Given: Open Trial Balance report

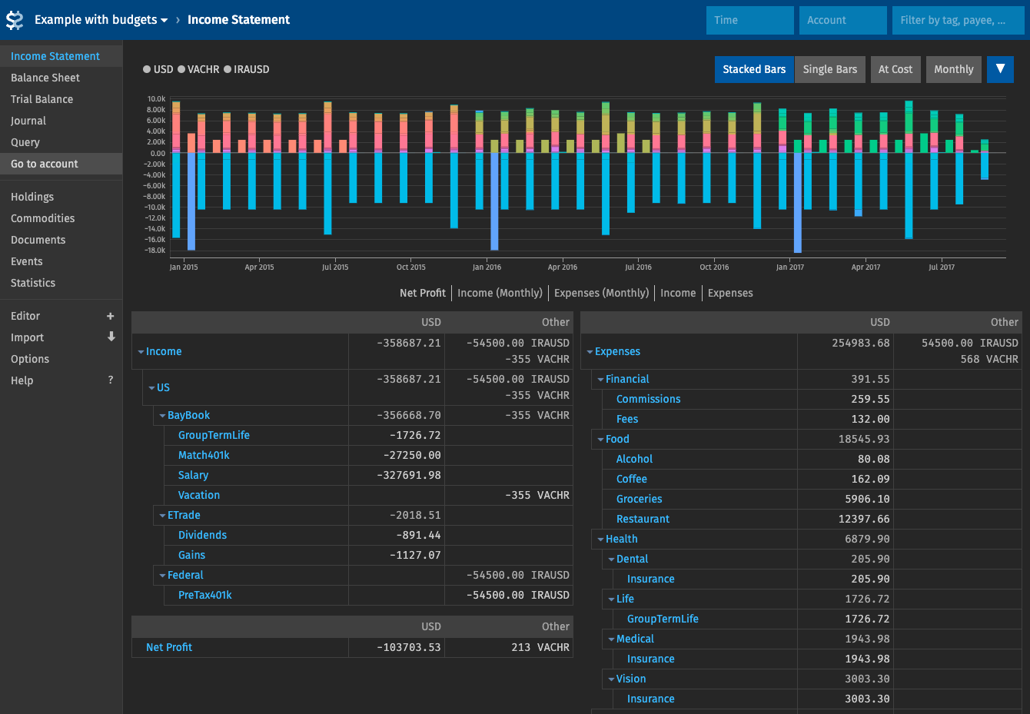Looking at the screenshot, I should tap(61, 99).
